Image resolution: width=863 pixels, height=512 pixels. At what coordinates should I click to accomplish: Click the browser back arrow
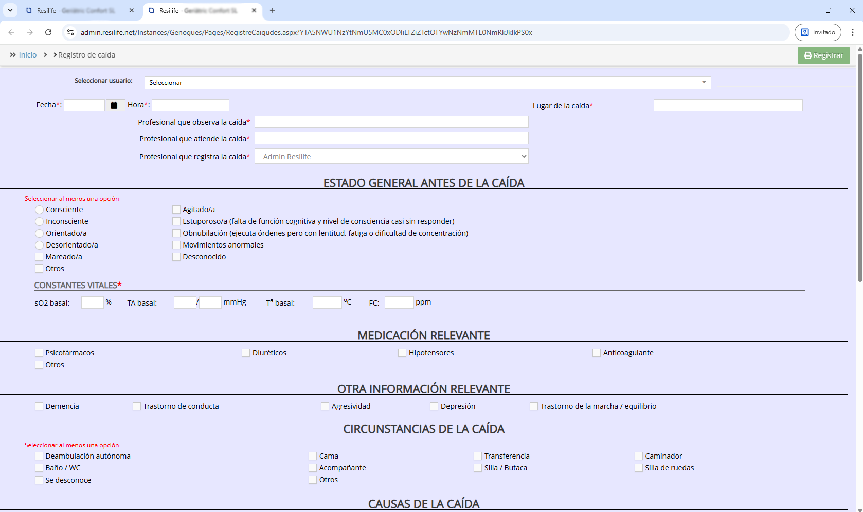pyautogui.click(x=11, y=32)
